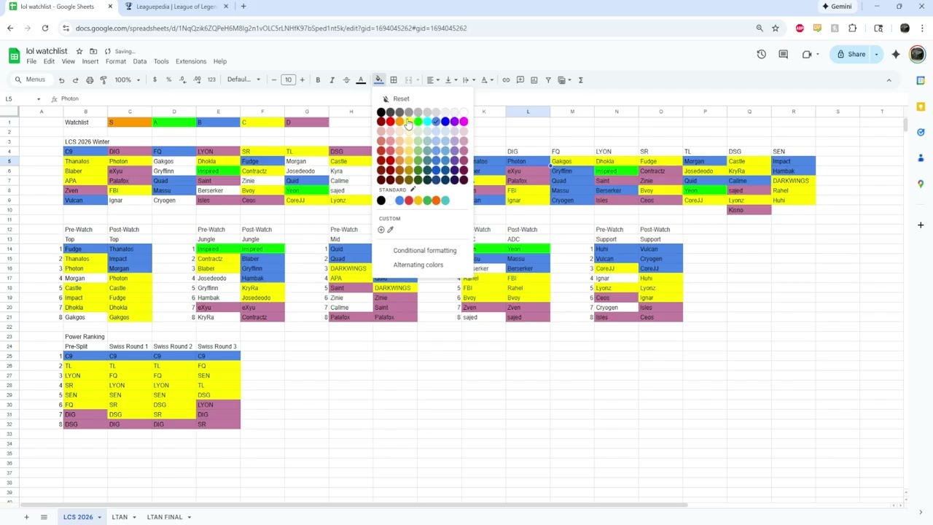Create a filter with the funnel icon

[x=548, y=80]
